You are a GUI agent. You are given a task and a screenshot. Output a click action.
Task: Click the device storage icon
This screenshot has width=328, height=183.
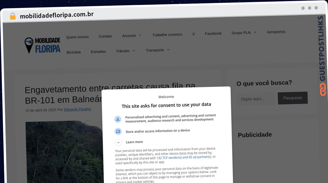(x=118, y=131)
